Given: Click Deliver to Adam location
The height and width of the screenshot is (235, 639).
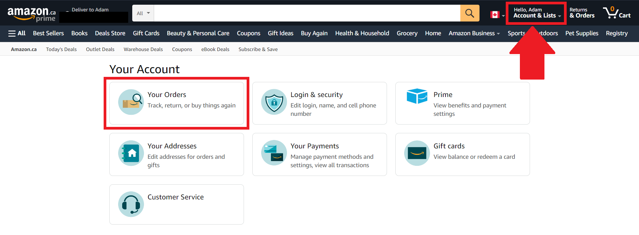Looking at the screenshot, I should (x=90, y=10).
